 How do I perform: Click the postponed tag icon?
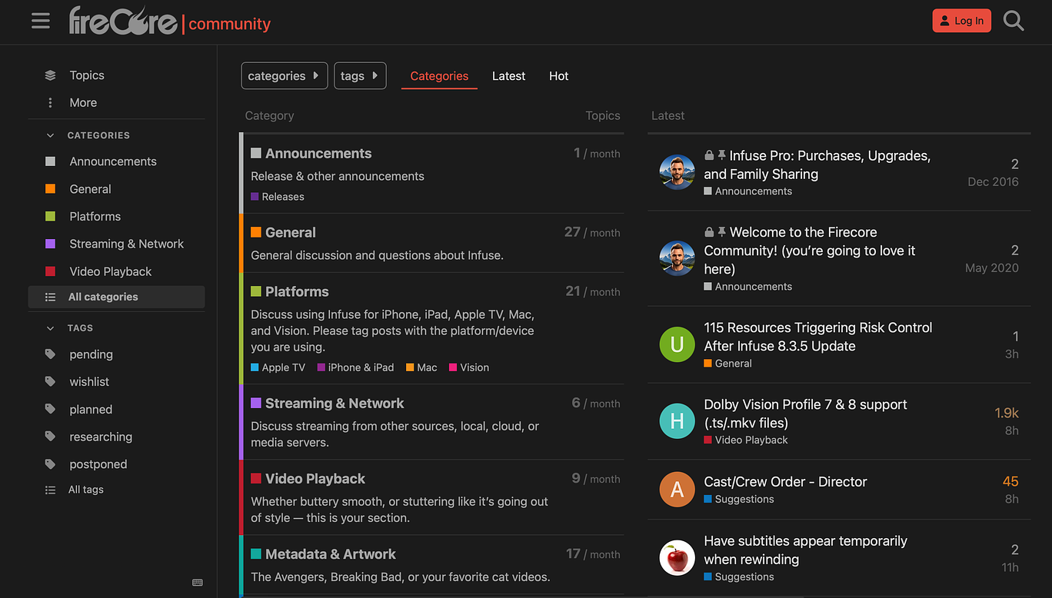coord(50,464)
